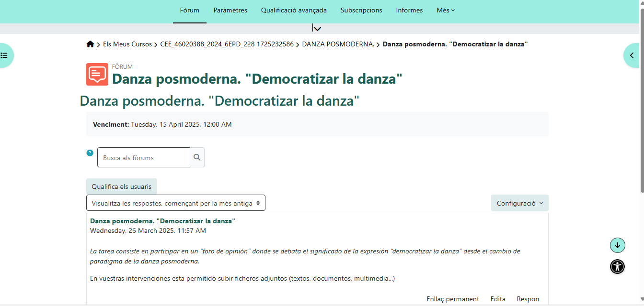Open the Qualificació avançada tab
The image size is (644, 306).
294,11
